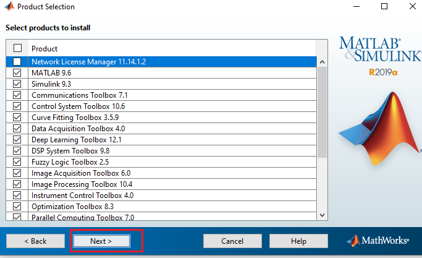This screenshot has width=422, height=258.
Task: Uncheck Image Processing Toolbox 10.4
Action: [17, 184]
